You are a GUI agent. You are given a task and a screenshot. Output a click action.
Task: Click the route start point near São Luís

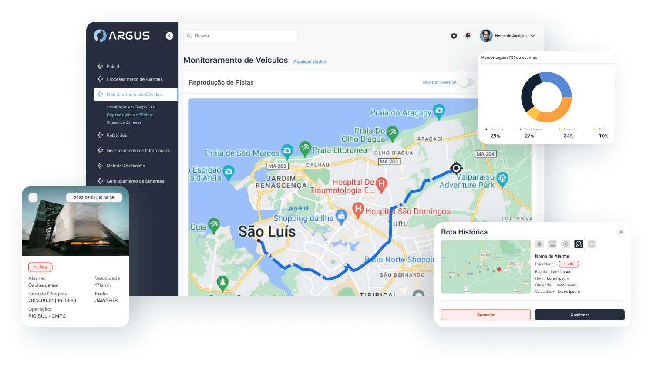click(259, 241)
